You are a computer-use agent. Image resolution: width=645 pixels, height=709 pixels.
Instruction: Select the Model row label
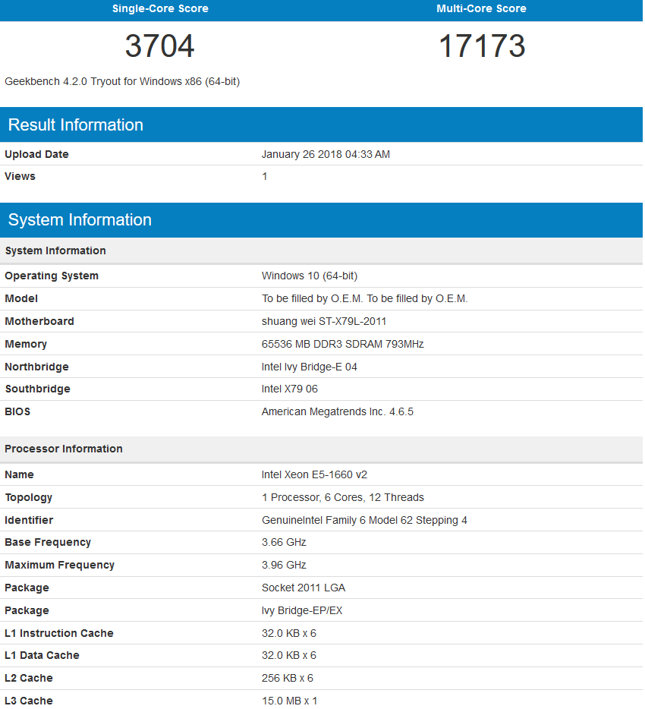click(21, 298)
